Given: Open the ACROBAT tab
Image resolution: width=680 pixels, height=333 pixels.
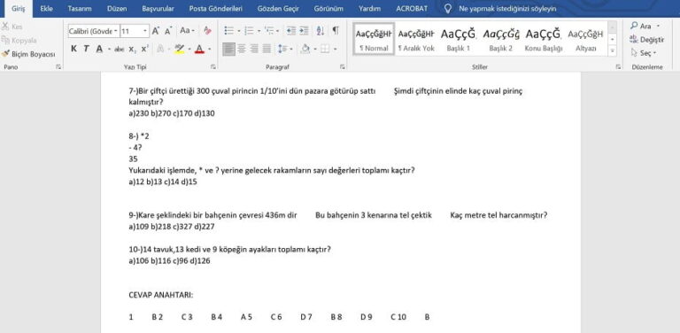Looking at the screenshot, I should click(412, 9).
